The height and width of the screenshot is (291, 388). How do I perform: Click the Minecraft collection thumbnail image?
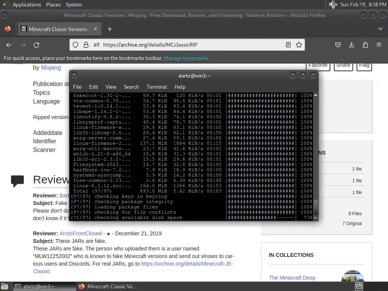pyautogui.click(x=353, y=276)
